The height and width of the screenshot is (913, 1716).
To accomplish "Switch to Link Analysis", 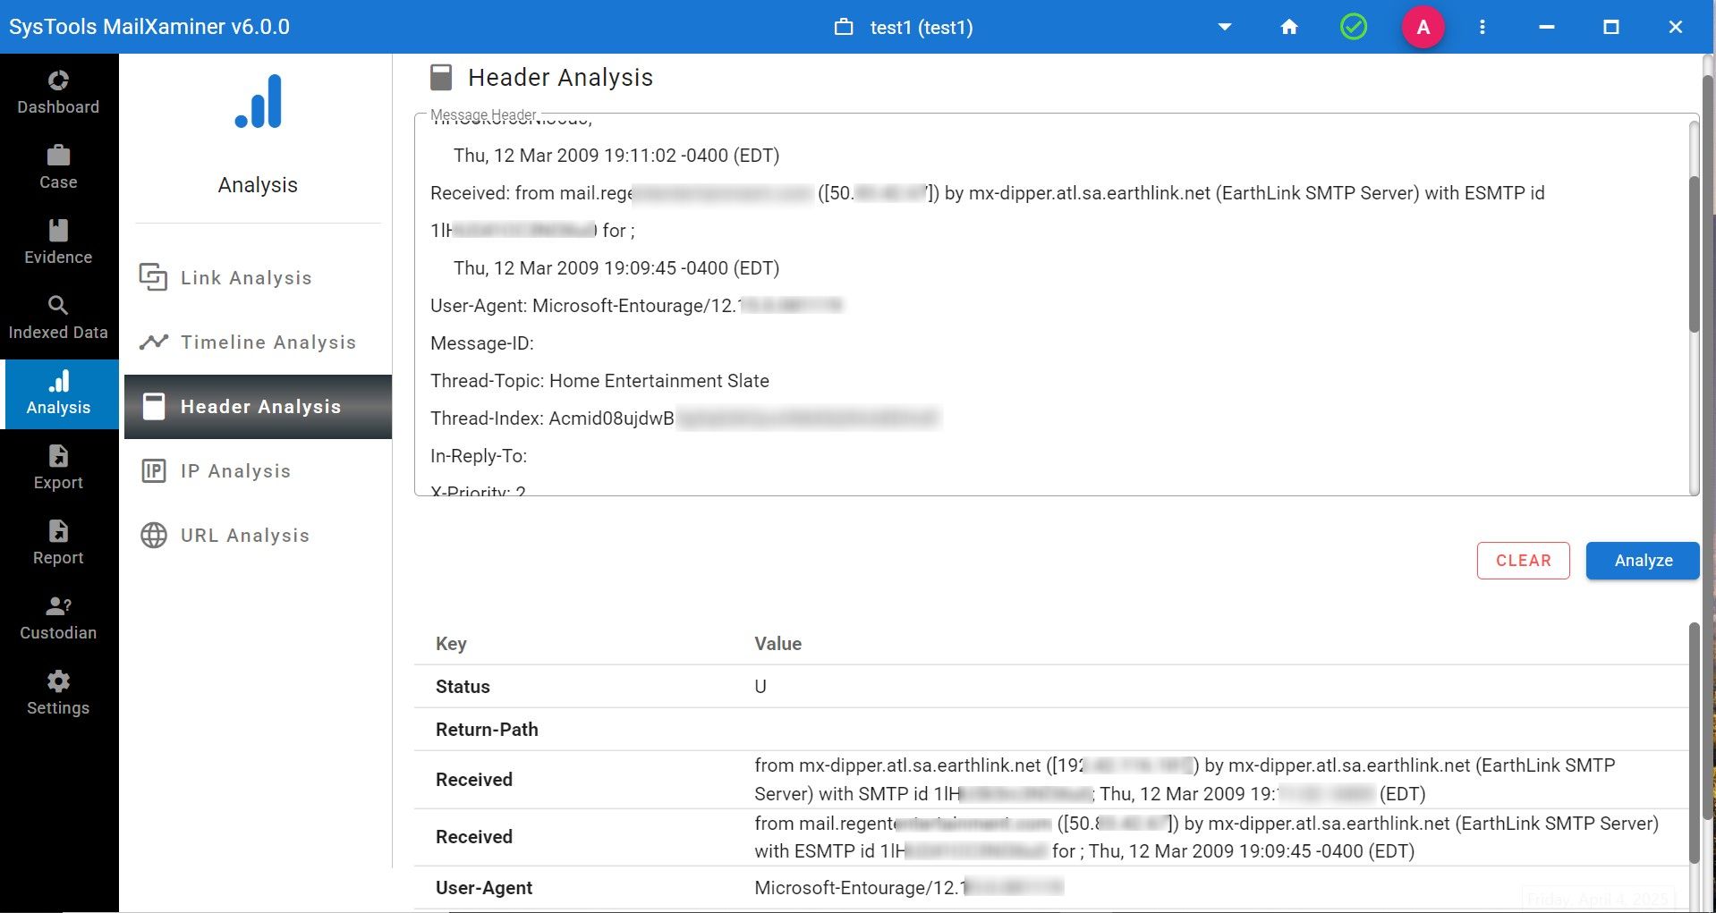I will point(258,278).
